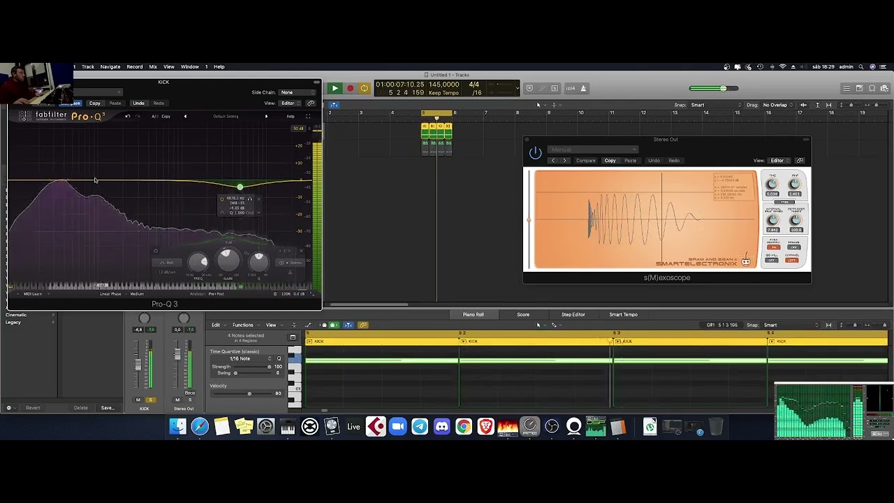Click Copy in s(M)exoscope window
The image size is (894, 503).
[x=610, y=161]
